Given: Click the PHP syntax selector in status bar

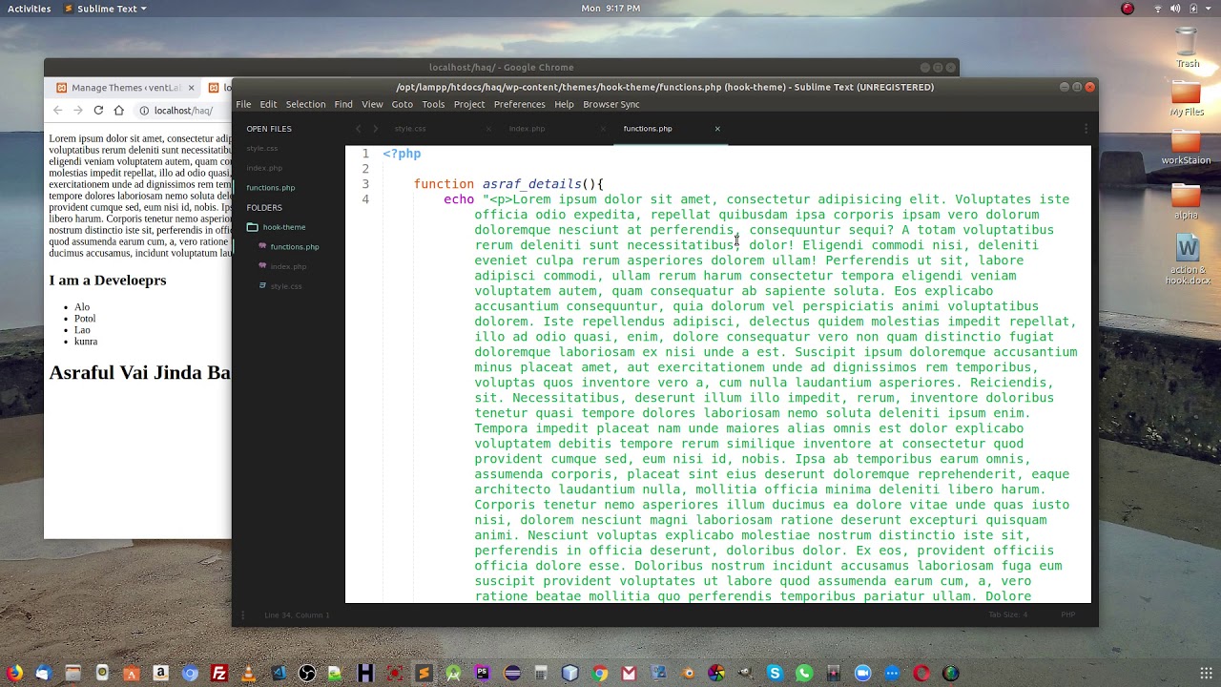Looking at the screenshot, I should [x=1067, y=614].
